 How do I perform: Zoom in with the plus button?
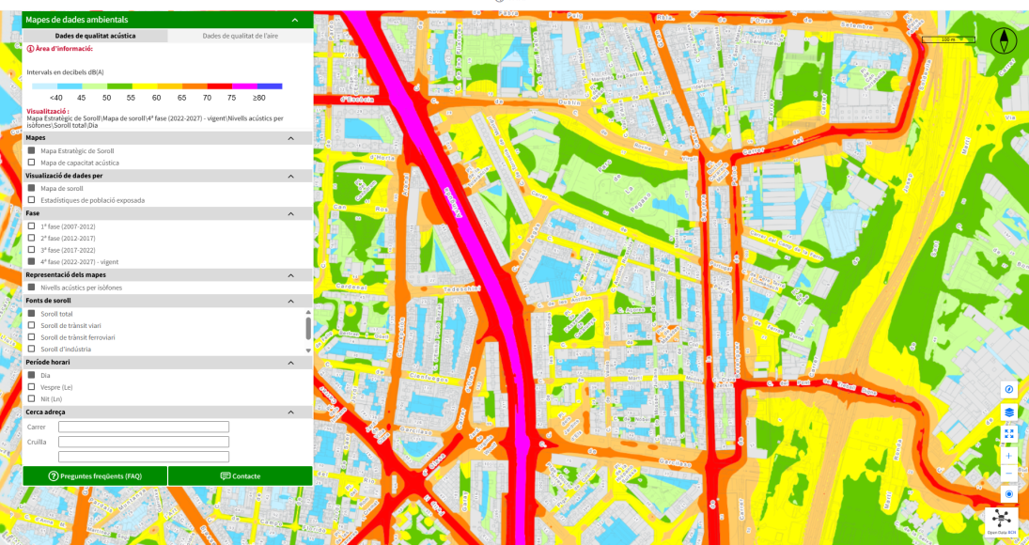coord(1009,456)
